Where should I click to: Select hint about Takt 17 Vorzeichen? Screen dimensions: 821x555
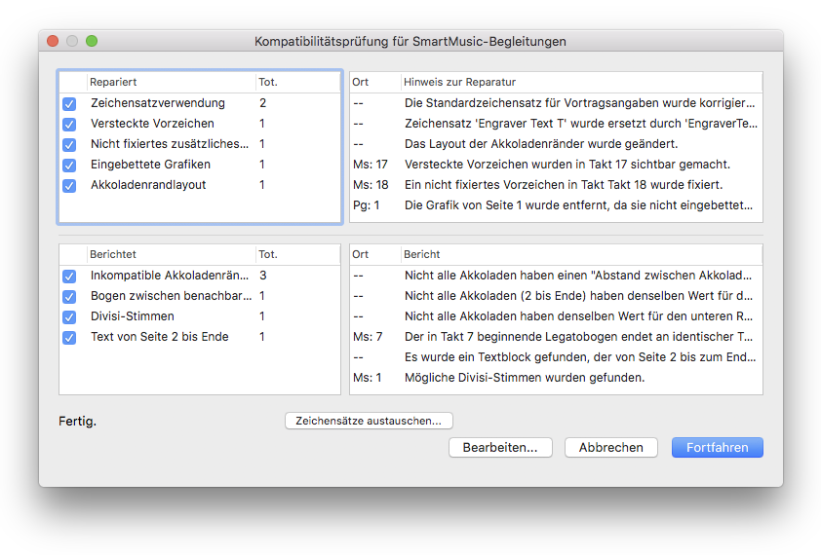click(567, 165)
